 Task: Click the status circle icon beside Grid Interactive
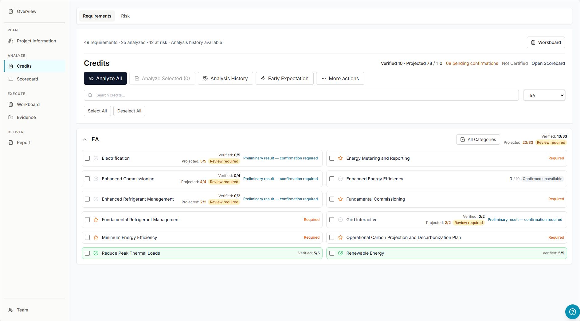tap(340, 220)
